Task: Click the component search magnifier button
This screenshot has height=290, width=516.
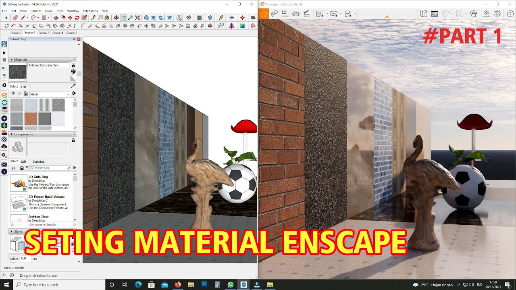Action: click(x=68, y=168)
